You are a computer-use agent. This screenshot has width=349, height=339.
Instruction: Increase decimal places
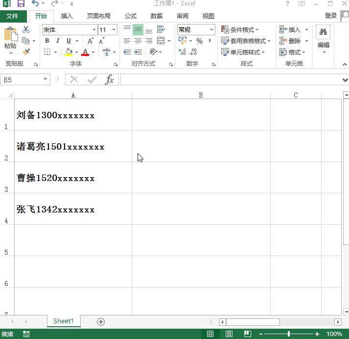click(x=182, y=52)
